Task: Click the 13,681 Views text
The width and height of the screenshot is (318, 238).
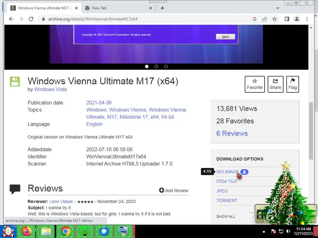Action: pos(237,109)
